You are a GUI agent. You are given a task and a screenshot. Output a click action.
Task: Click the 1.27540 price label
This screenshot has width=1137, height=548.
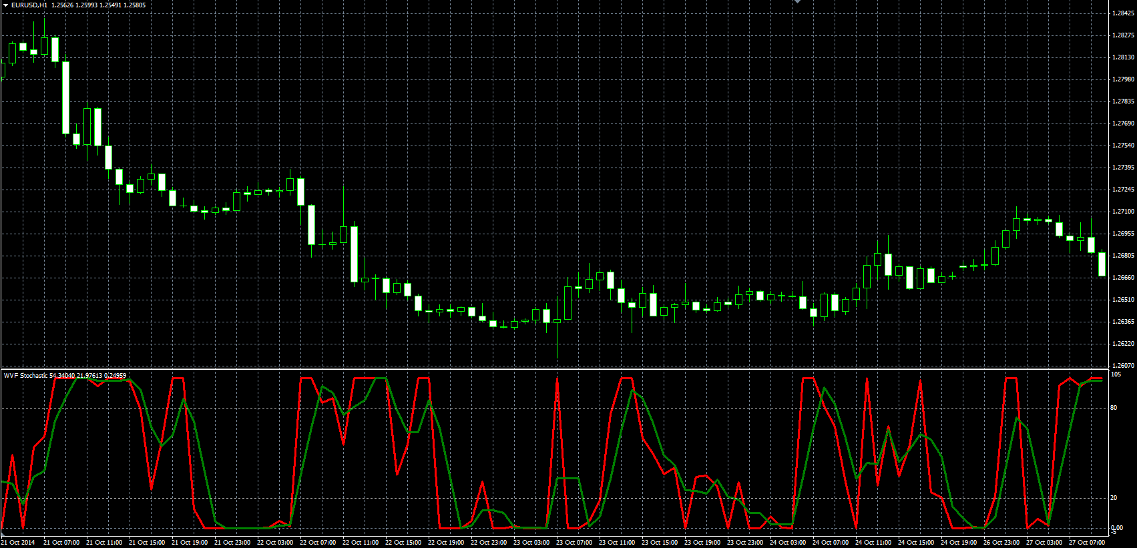pyautogui.click(x=1124, y=146)
